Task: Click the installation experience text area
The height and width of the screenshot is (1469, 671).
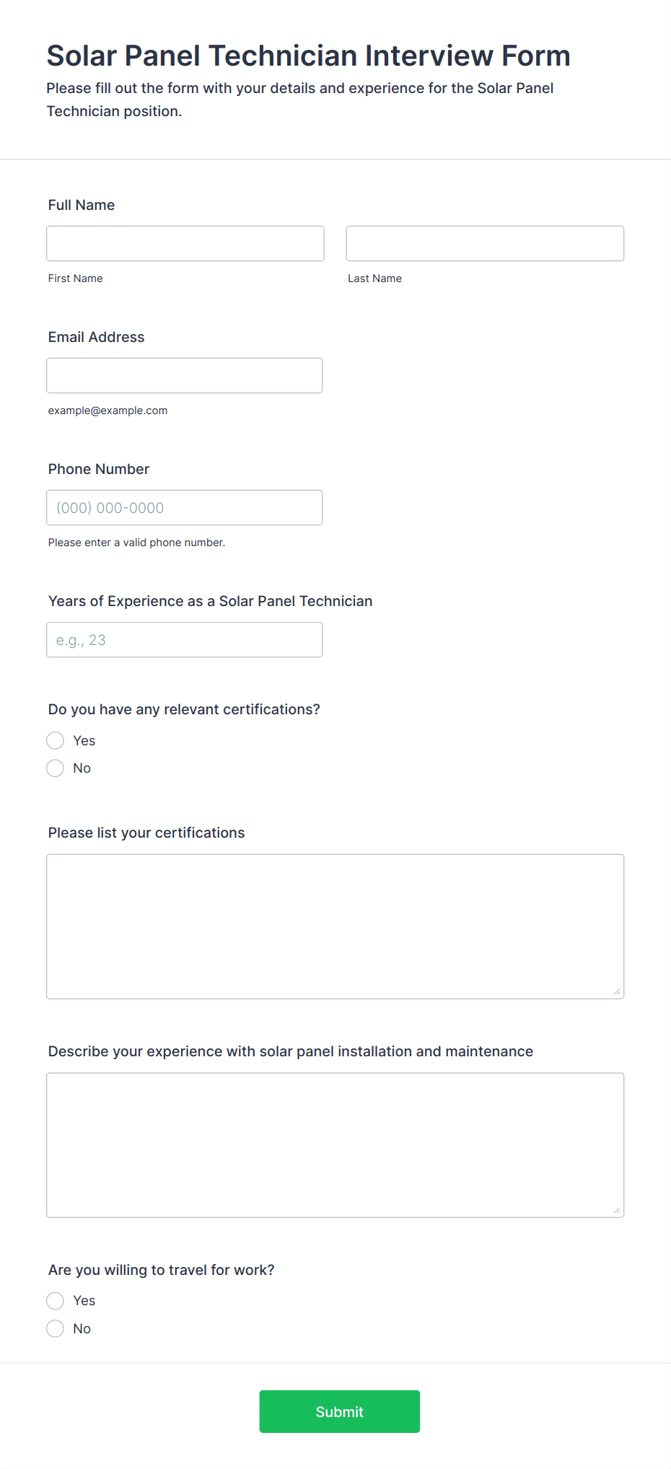Action: tap(335, 1145)
